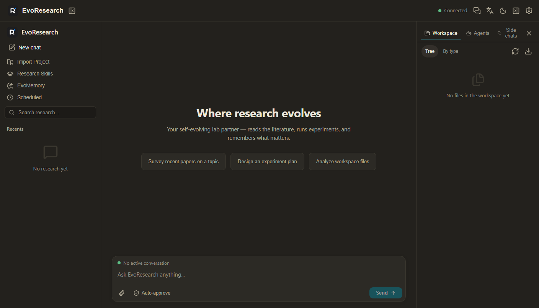The height and width of the screenshot is (308, 539).
Task: Collapse the left sidebar with panel icon
Action: click(x=72, y=11)
